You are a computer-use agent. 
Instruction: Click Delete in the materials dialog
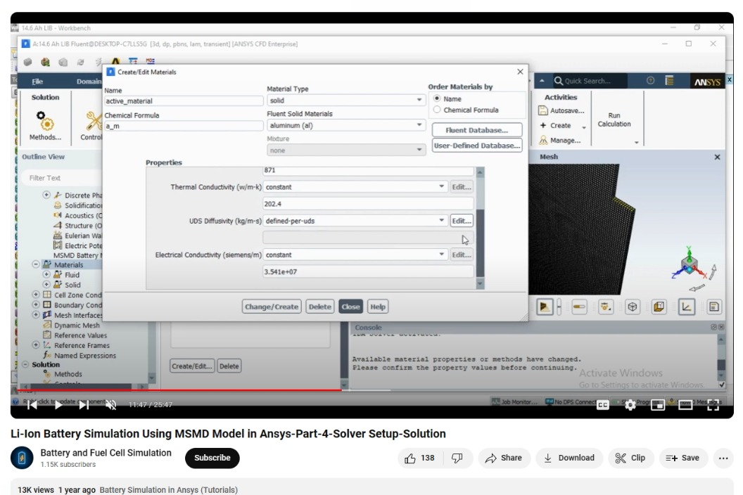320,307
